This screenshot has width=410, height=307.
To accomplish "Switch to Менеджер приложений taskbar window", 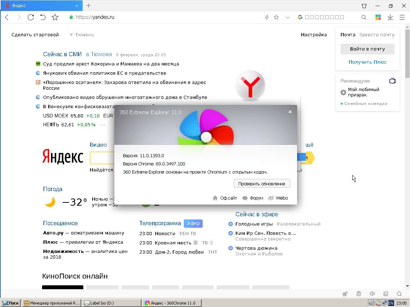I will coord(52,303).
